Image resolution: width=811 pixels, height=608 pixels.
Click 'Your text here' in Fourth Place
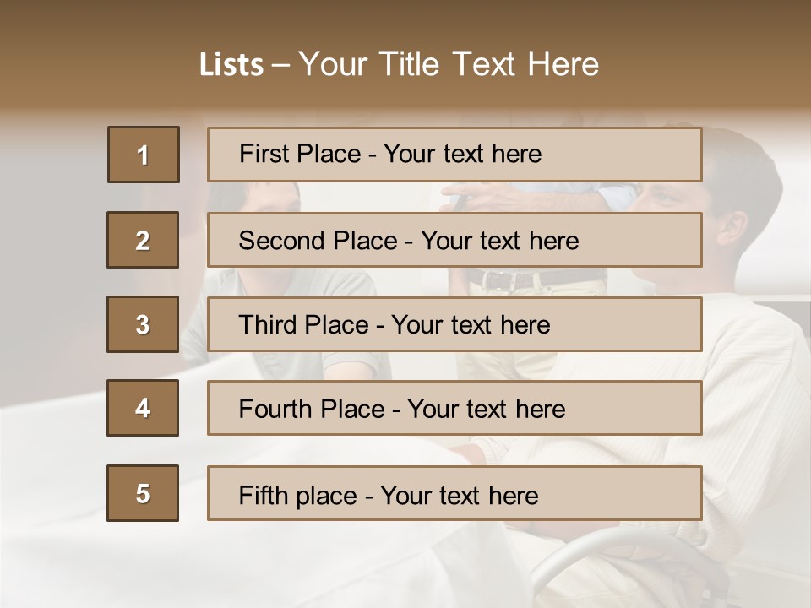487,409
